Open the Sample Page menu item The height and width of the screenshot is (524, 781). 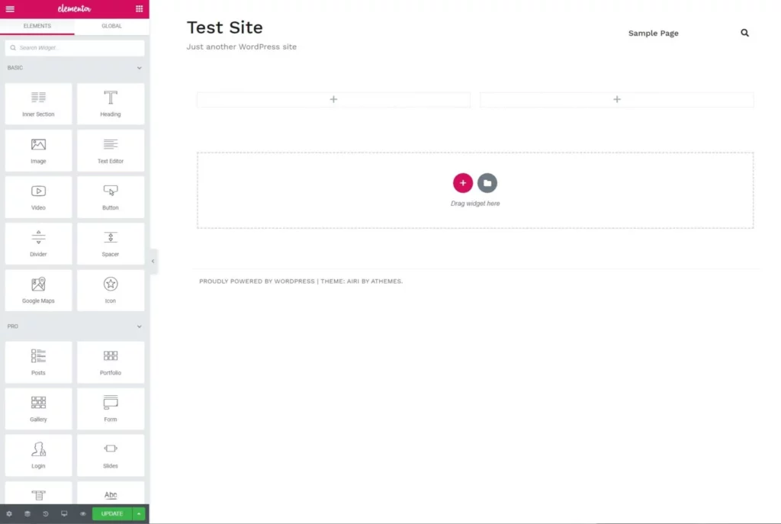tap(653, 34)
